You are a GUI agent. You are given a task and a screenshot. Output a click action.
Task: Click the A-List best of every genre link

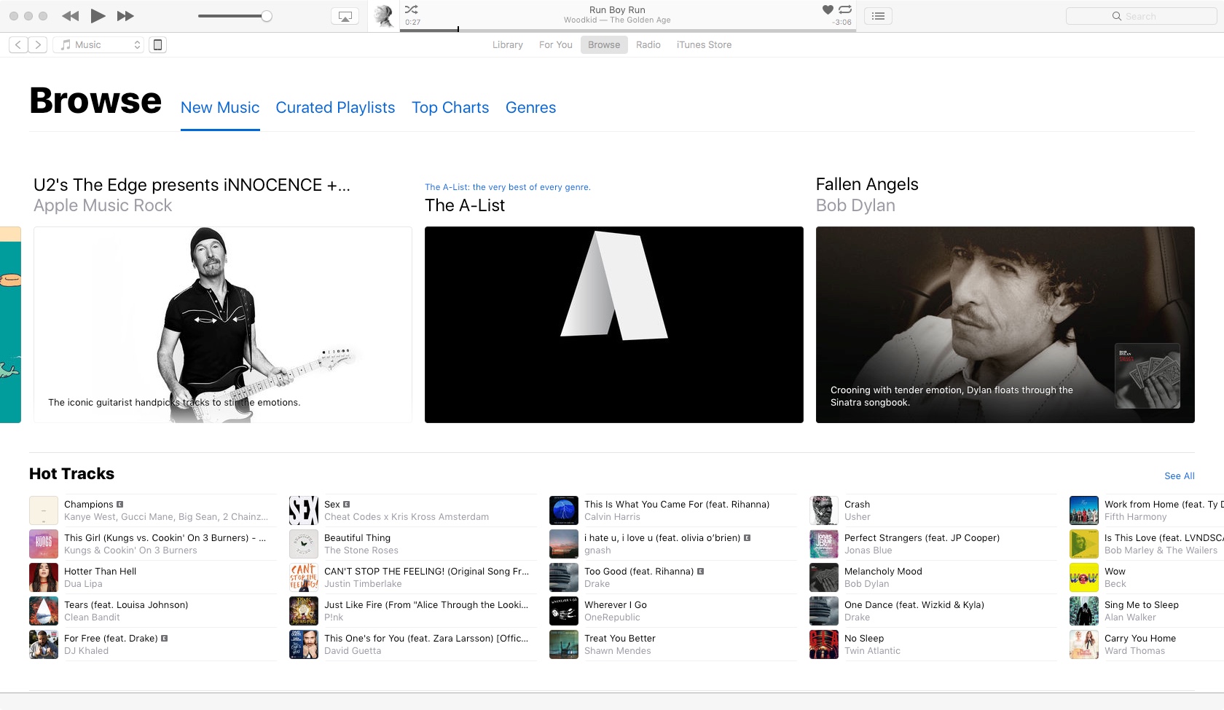tap(508, 187)
